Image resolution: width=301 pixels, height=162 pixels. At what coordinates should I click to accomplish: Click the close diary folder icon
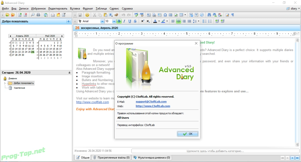[x=13, y=15]
